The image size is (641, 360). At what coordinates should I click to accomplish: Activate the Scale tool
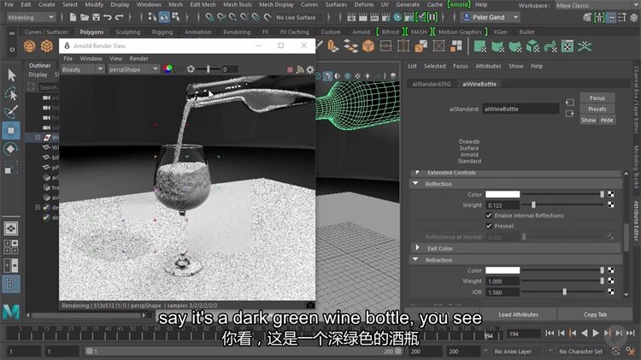(x=11, y=168)
